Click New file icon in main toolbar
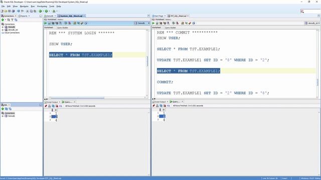Screen dimensions: 321x180 coord(2,11)
